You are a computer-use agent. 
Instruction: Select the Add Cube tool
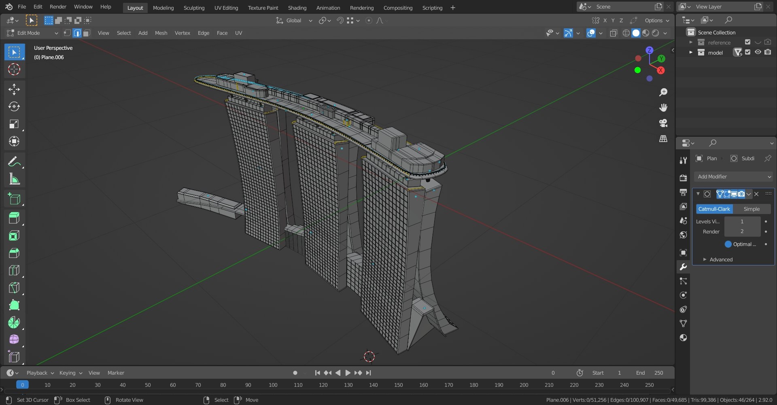pyautogui.click(x=14, y=199)
